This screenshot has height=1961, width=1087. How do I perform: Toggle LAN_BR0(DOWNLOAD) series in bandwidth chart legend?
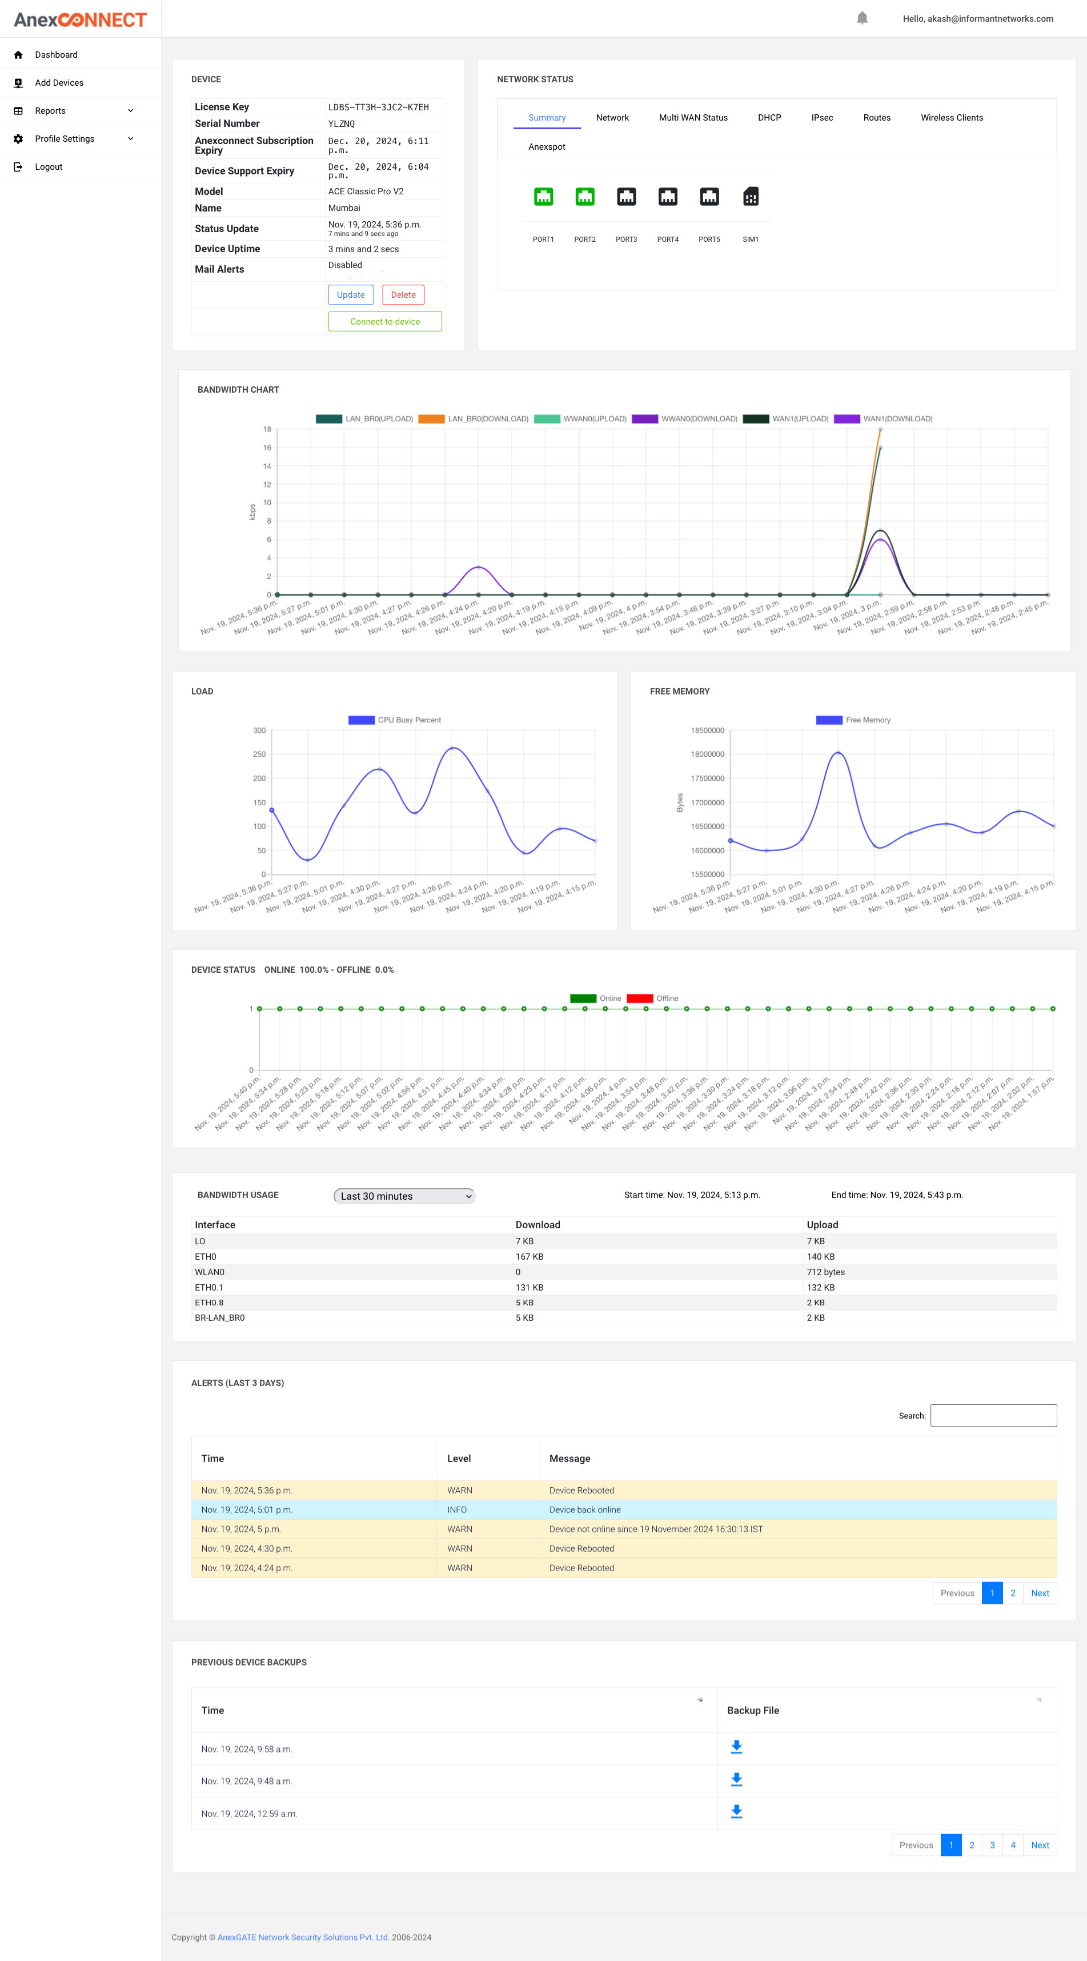[x=473, y=419]
